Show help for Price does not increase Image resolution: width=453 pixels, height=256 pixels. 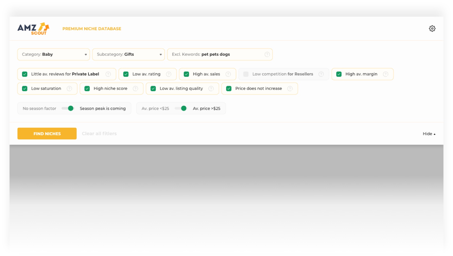click(x=290, y=89)
